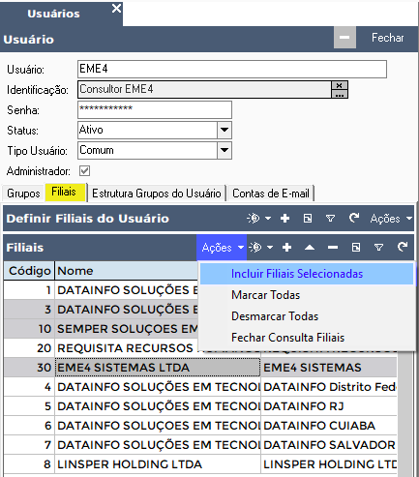Click the Código column header
The image size is (419, 477).
(29, 271)
